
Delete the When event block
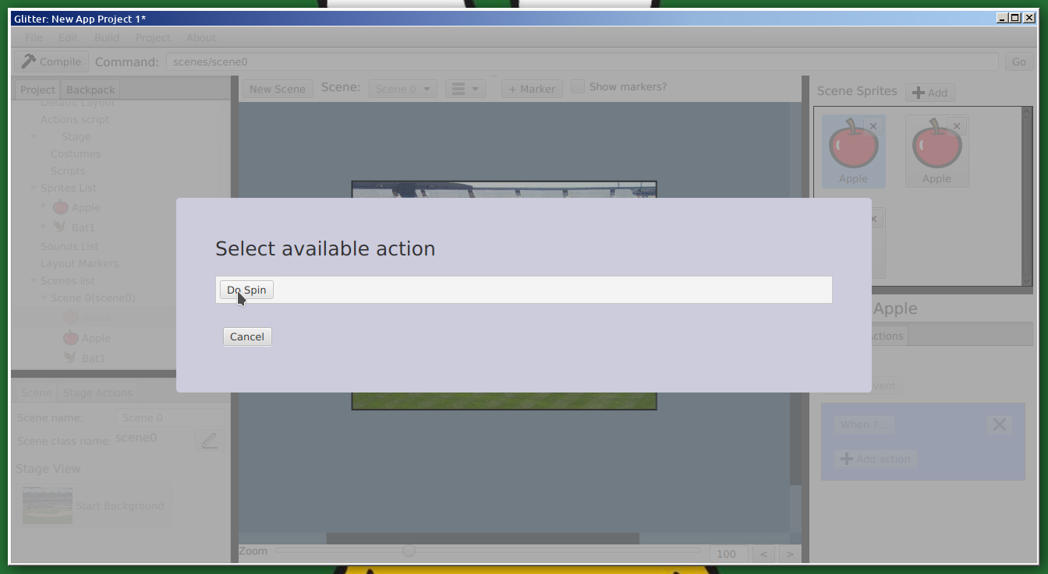click(x=999, y=424)
